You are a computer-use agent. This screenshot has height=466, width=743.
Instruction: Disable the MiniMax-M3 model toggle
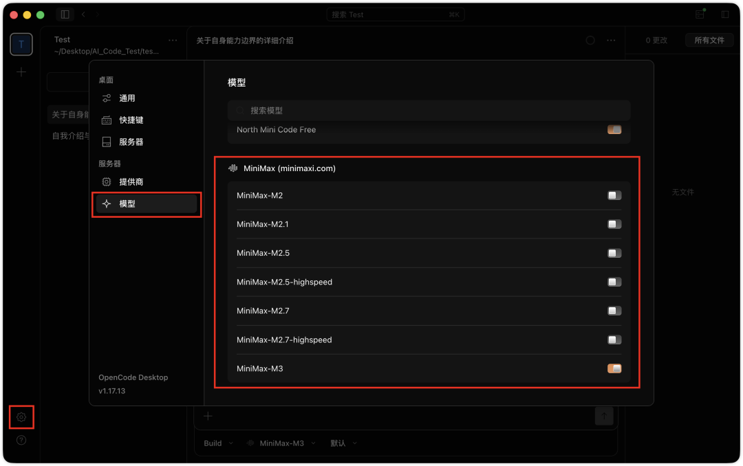point(614,368)
